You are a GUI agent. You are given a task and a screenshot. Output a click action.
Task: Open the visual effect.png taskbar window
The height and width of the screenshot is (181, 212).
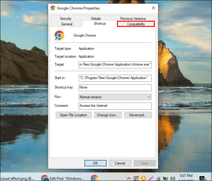pos(17,178)
